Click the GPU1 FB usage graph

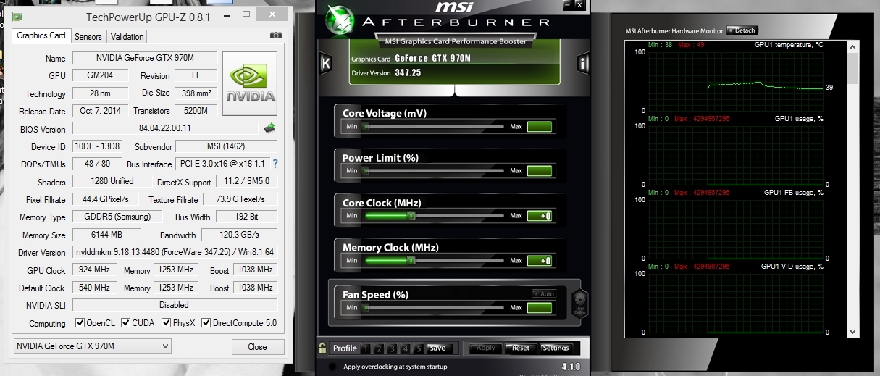tap(737, 229)
